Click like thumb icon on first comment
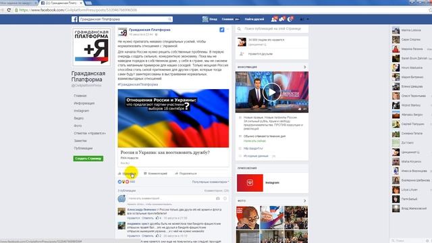 [x=157, y=218]
